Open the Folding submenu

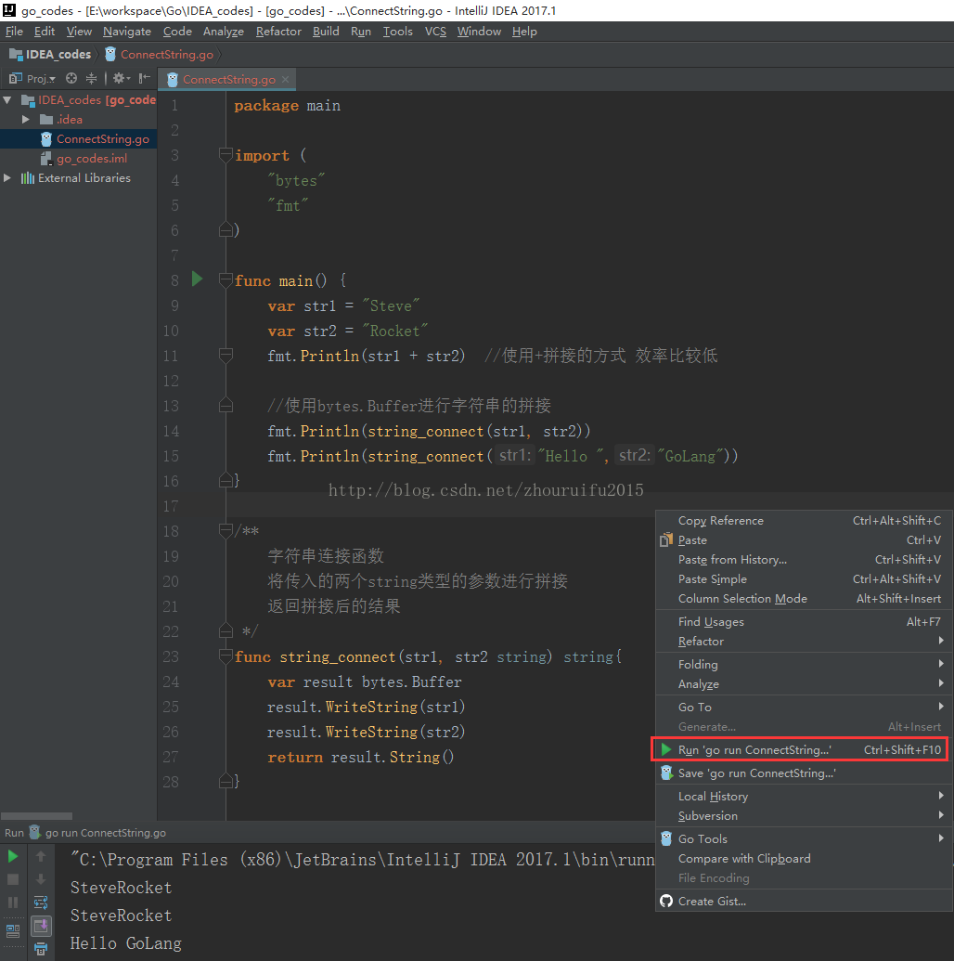pos(804,665)
